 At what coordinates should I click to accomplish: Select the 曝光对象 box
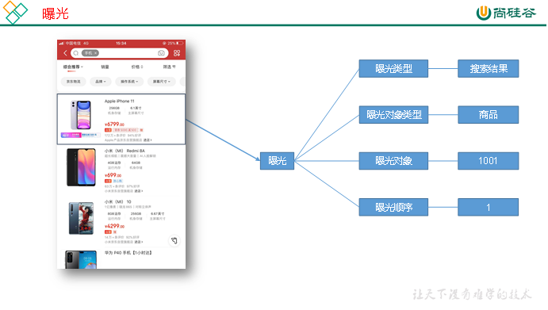393,161
